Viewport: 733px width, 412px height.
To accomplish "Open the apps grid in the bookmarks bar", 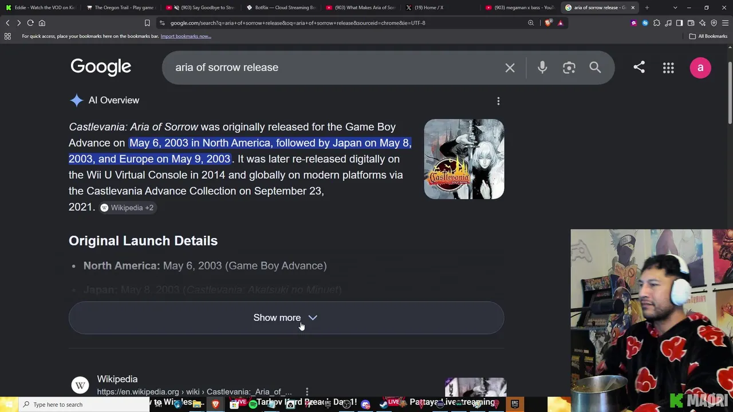I will point(7,36).
